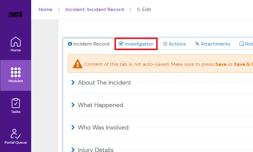Click the 5: Edit breadcrumb text
This screenshot has width=253, height=152.
click(x=144, y=10)
